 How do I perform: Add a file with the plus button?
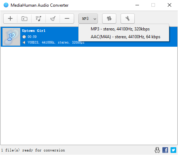pos(10,18)
